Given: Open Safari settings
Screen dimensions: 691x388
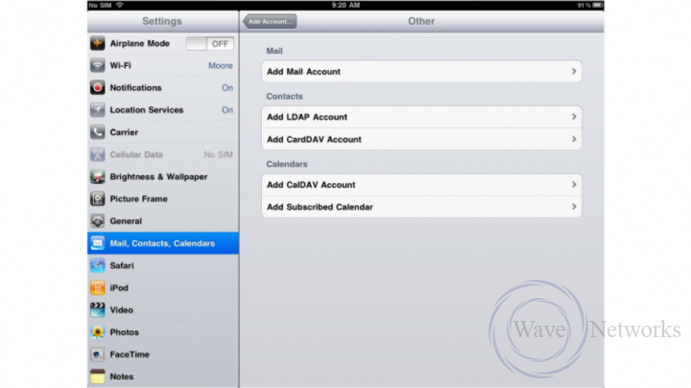Looking at the screenshot, I should point(163,265).
